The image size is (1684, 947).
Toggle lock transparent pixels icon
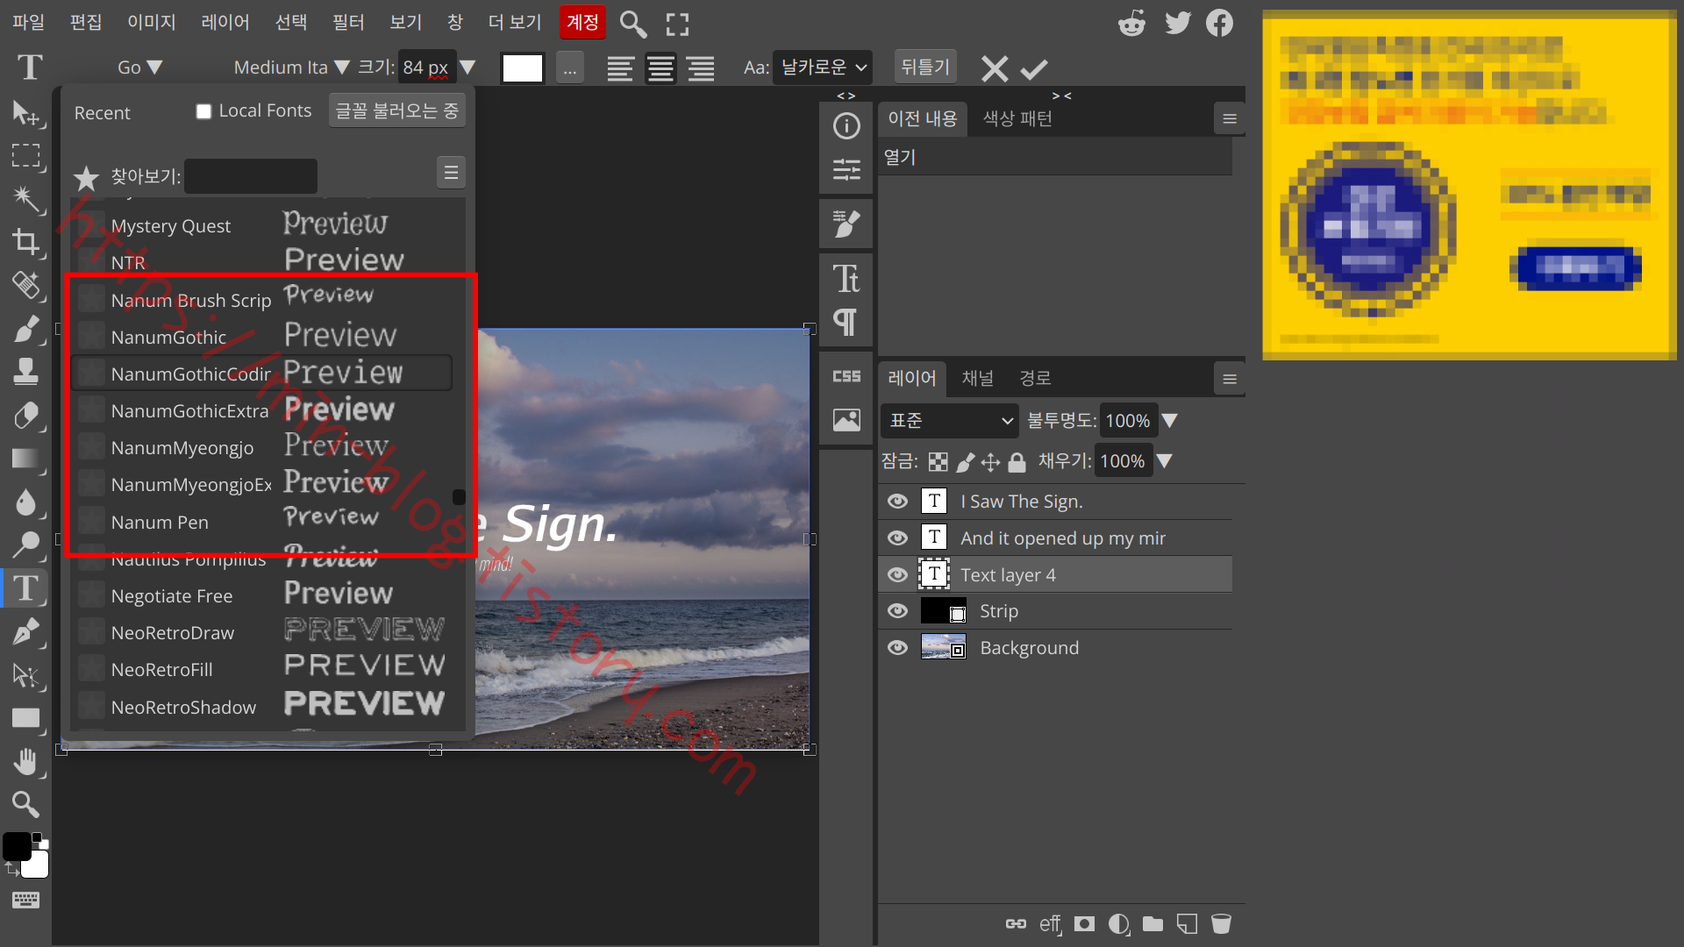pyautogui.click(x=938, y=462)
